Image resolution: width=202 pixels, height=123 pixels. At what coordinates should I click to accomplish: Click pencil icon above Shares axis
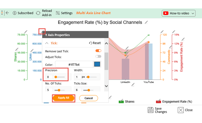click(x=26, y=32)
